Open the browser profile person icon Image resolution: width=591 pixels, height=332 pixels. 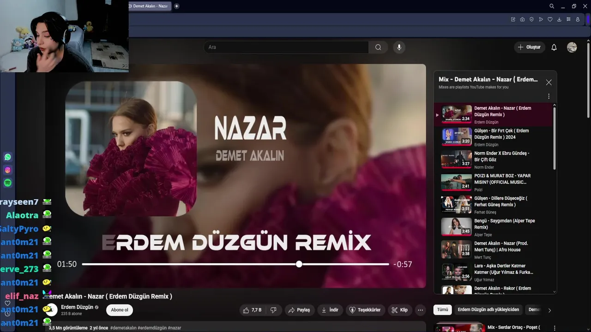pos(578,19)
